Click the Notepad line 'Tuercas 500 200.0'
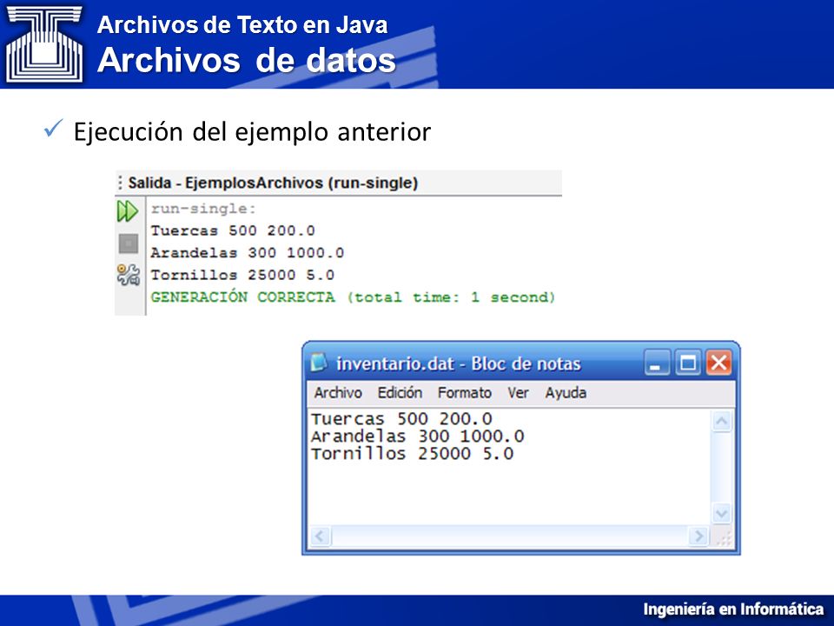Viewport: 834px width, 626px height. tap(401, 419)
